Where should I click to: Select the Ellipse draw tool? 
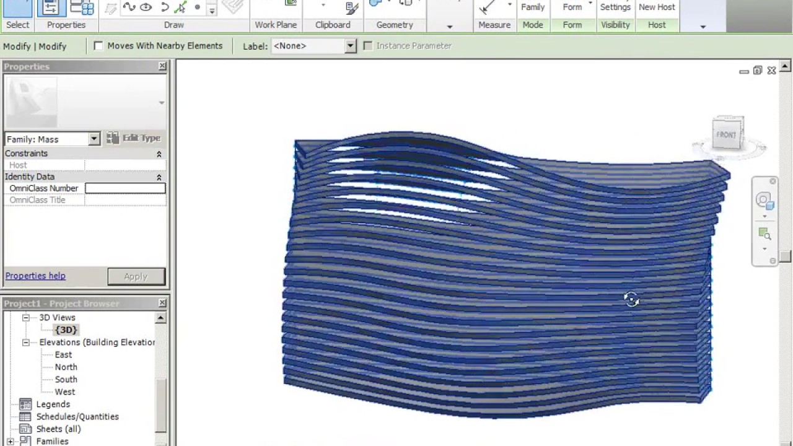click(146, 7)
